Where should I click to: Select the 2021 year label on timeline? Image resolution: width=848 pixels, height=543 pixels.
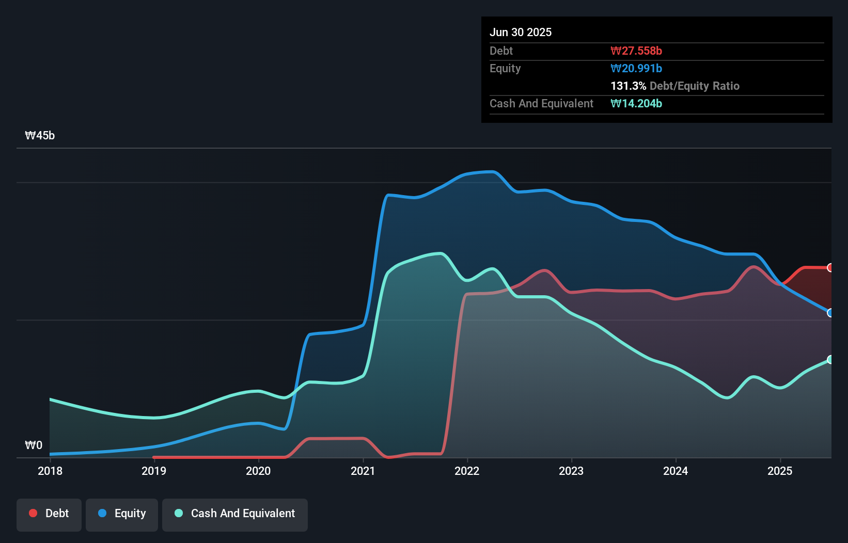coord(363,471)
